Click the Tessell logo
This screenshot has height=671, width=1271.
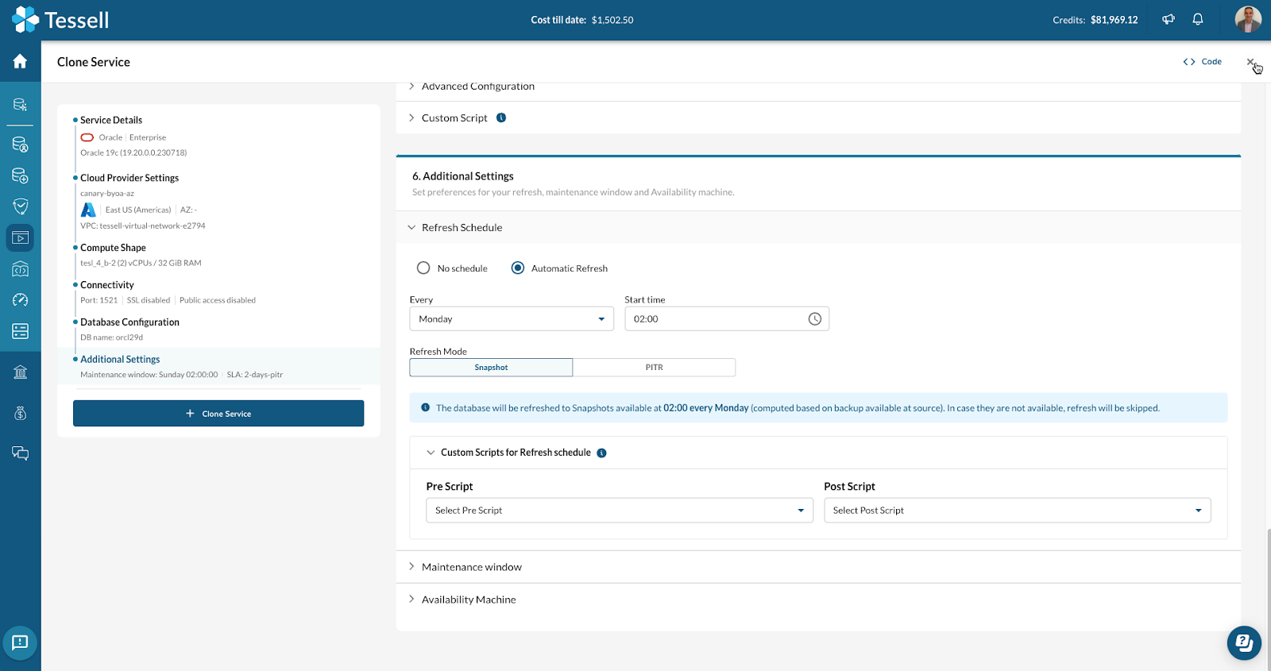pyautogui.click(x=60, y=20)
